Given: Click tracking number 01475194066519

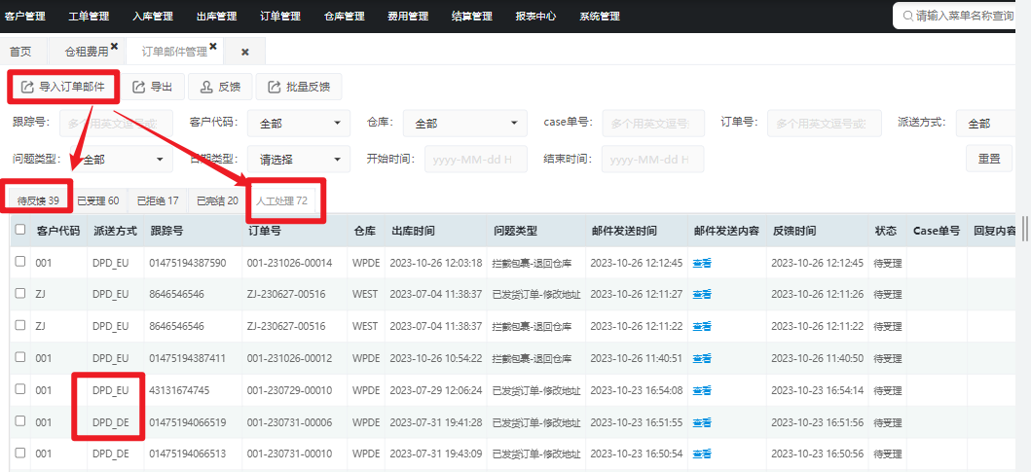Looking at the screenshot, I should (187, 422).
